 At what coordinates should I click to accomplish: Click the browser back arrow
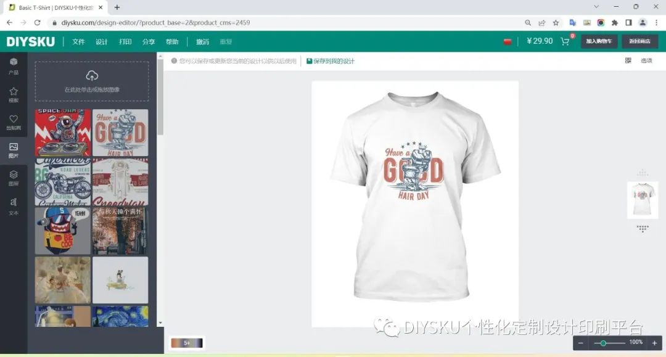click(9, 22)
